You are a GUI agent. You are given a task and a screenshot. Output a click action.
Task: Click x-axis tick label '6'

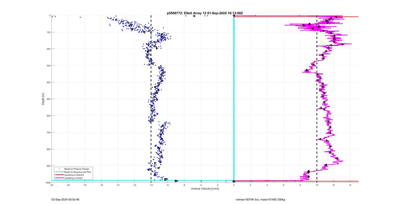tap(283, 185)
